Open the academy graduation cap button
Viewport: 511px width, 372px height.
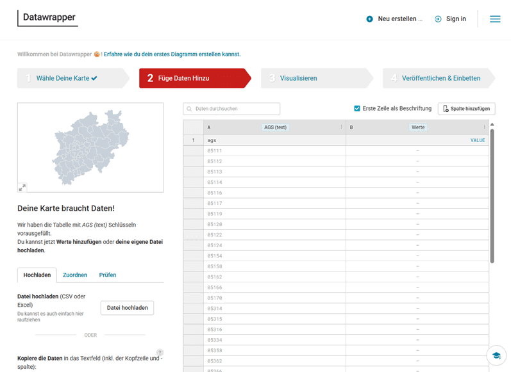pyautogui.click(x=496, y=355)
